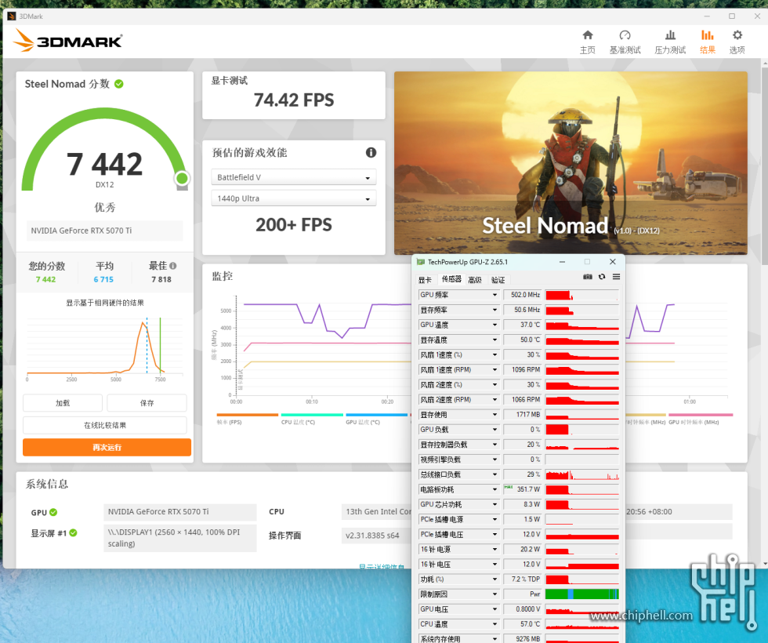Expand 显存频率 sensor dropdown
This screenshot has width=768, height=643.
(494, 310)
